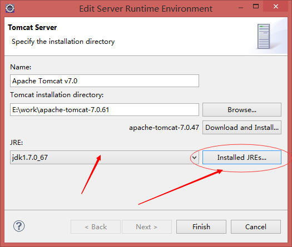Click Download and Install... button
Image resolution: width=292 pixels, height=247 pixels.
coord(242,128)
